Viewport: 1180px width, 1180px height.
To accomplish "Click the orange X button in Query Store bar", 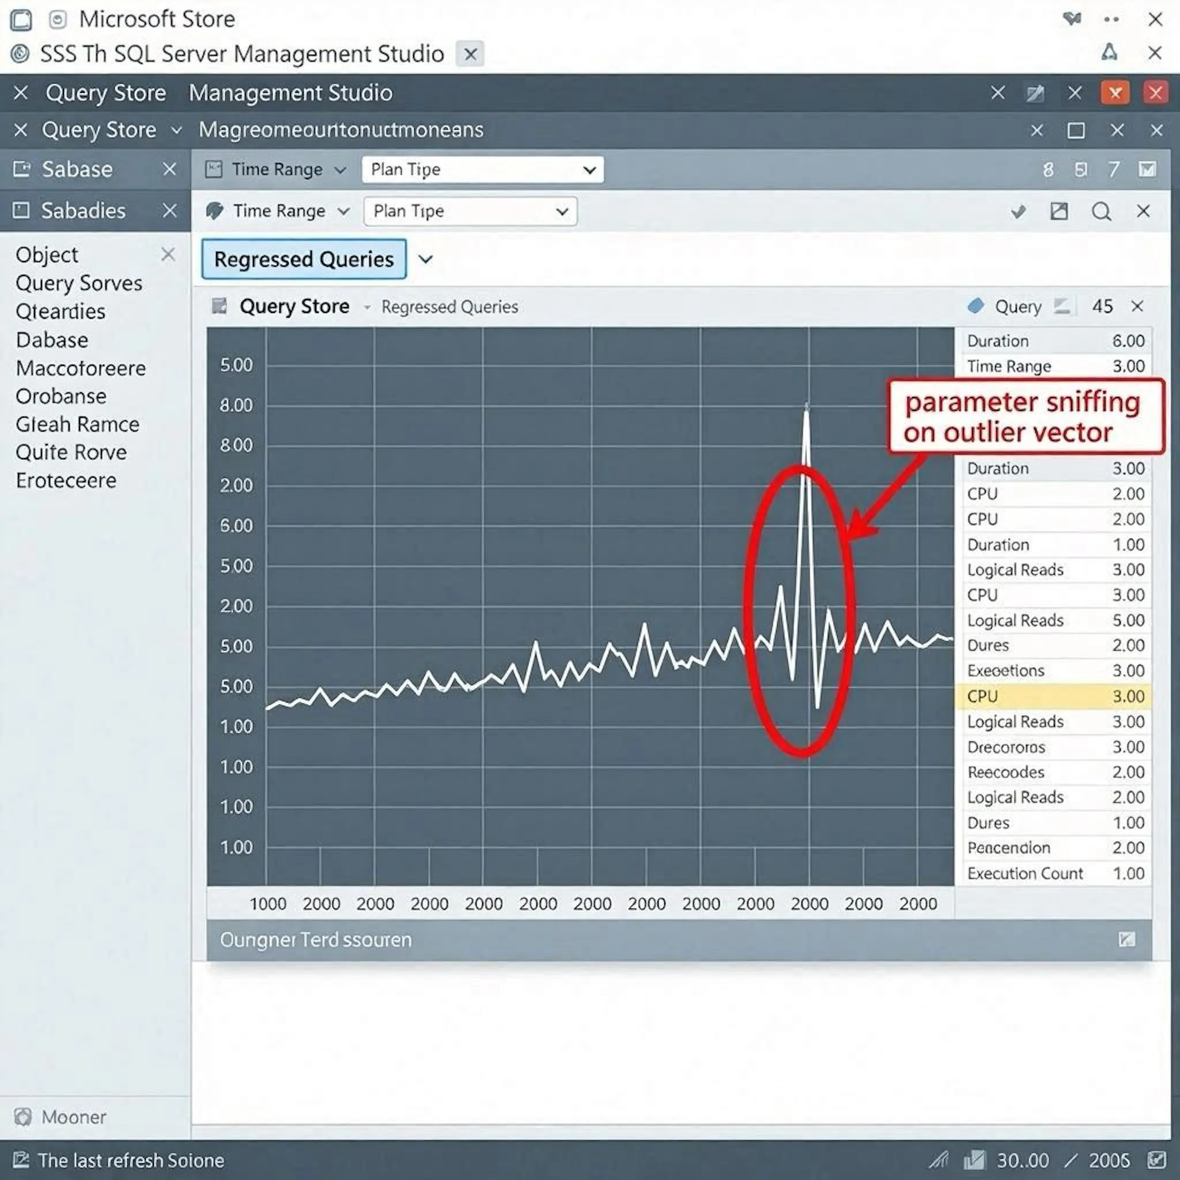I will click(1115, 93).
